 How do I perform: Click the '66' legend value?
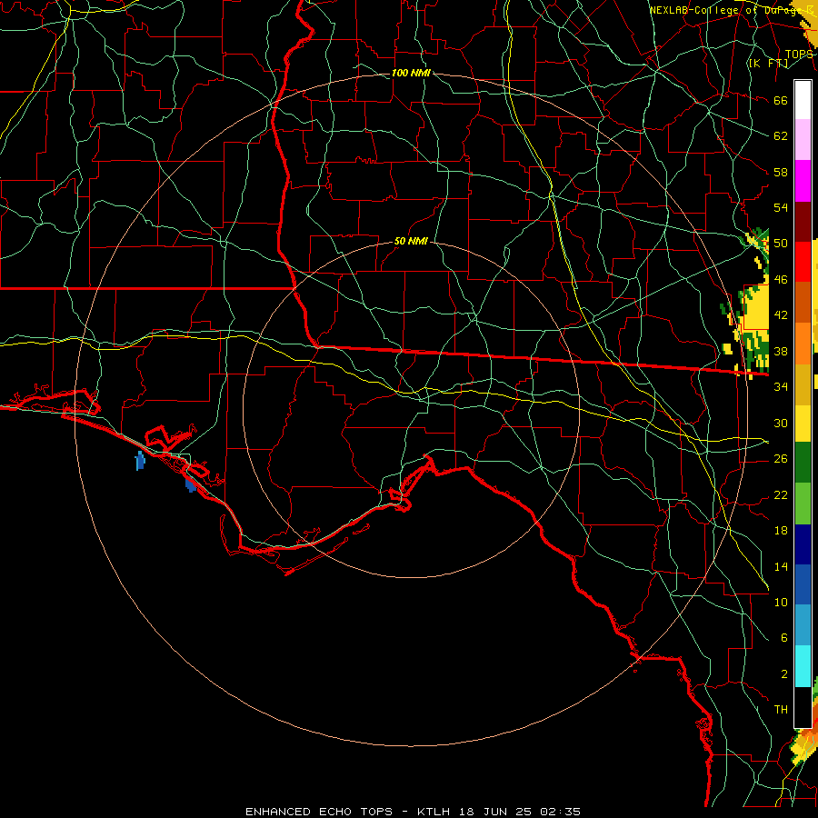pyautogui.click(x=781, y=100)
